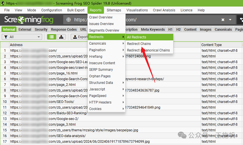Select row with page_16.html

coord(121,73)
